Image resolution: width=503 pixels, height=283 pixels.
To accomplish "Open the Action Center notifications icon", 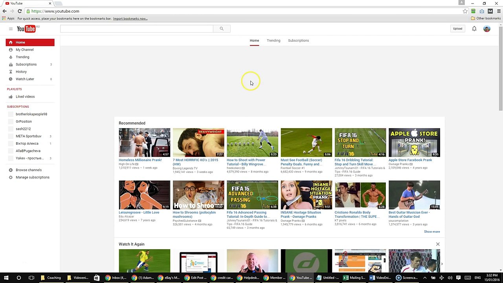I will pos(458,278).
